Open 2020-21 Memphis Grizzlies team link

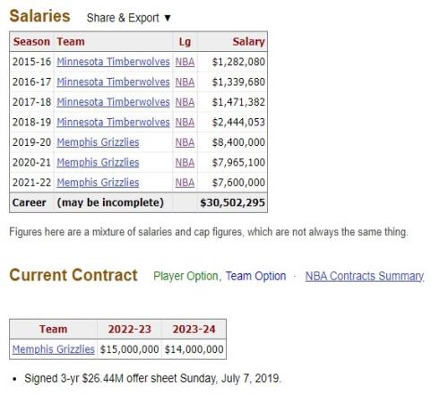click(x=98, y=162)
